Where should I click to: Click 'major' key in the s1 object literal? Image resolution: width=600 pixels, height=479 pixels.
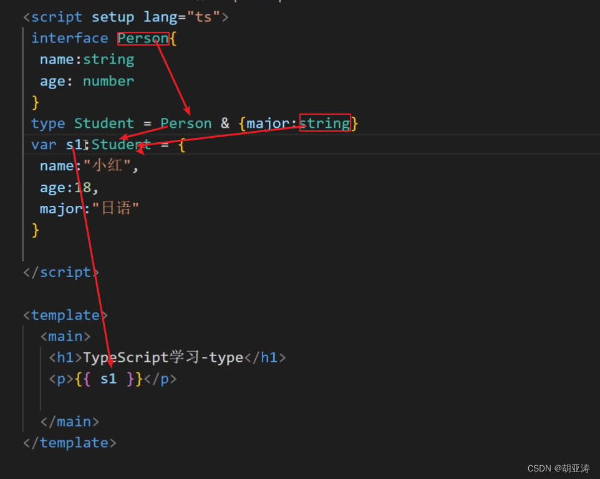click(x=61, y=210)
